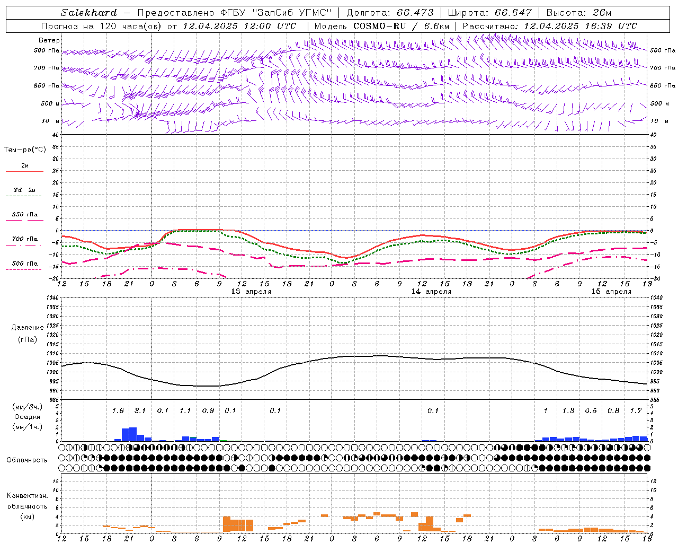The image size is (678, 543).
Task: Select the "3.1" precipitation amount
Action: (x=140, y=411)
